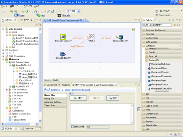This screenshot has width=183, height=137.
Task: Select the demo_社員マスタ output component
Action: (x=120, y=37)
